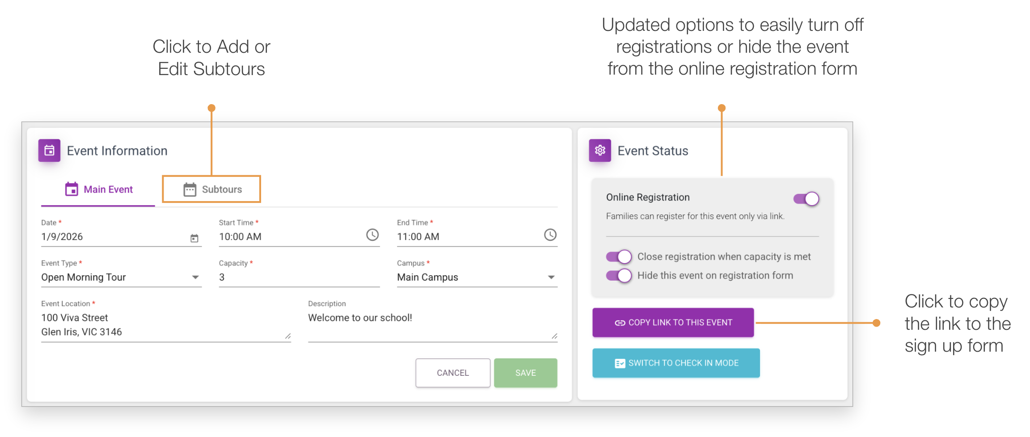Click the Description field resize handle
Screen dimensions: 1030x437
coord(554,336)
